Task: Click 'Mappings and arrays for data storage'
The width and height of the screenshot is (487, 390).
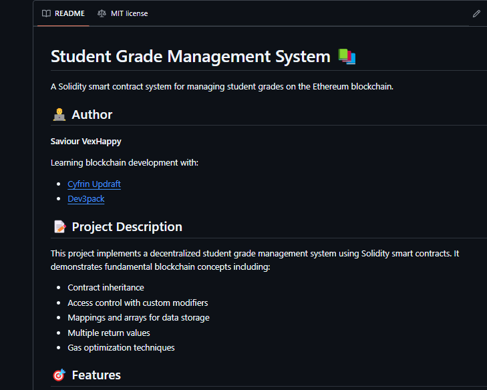Action: coord(138,318)
